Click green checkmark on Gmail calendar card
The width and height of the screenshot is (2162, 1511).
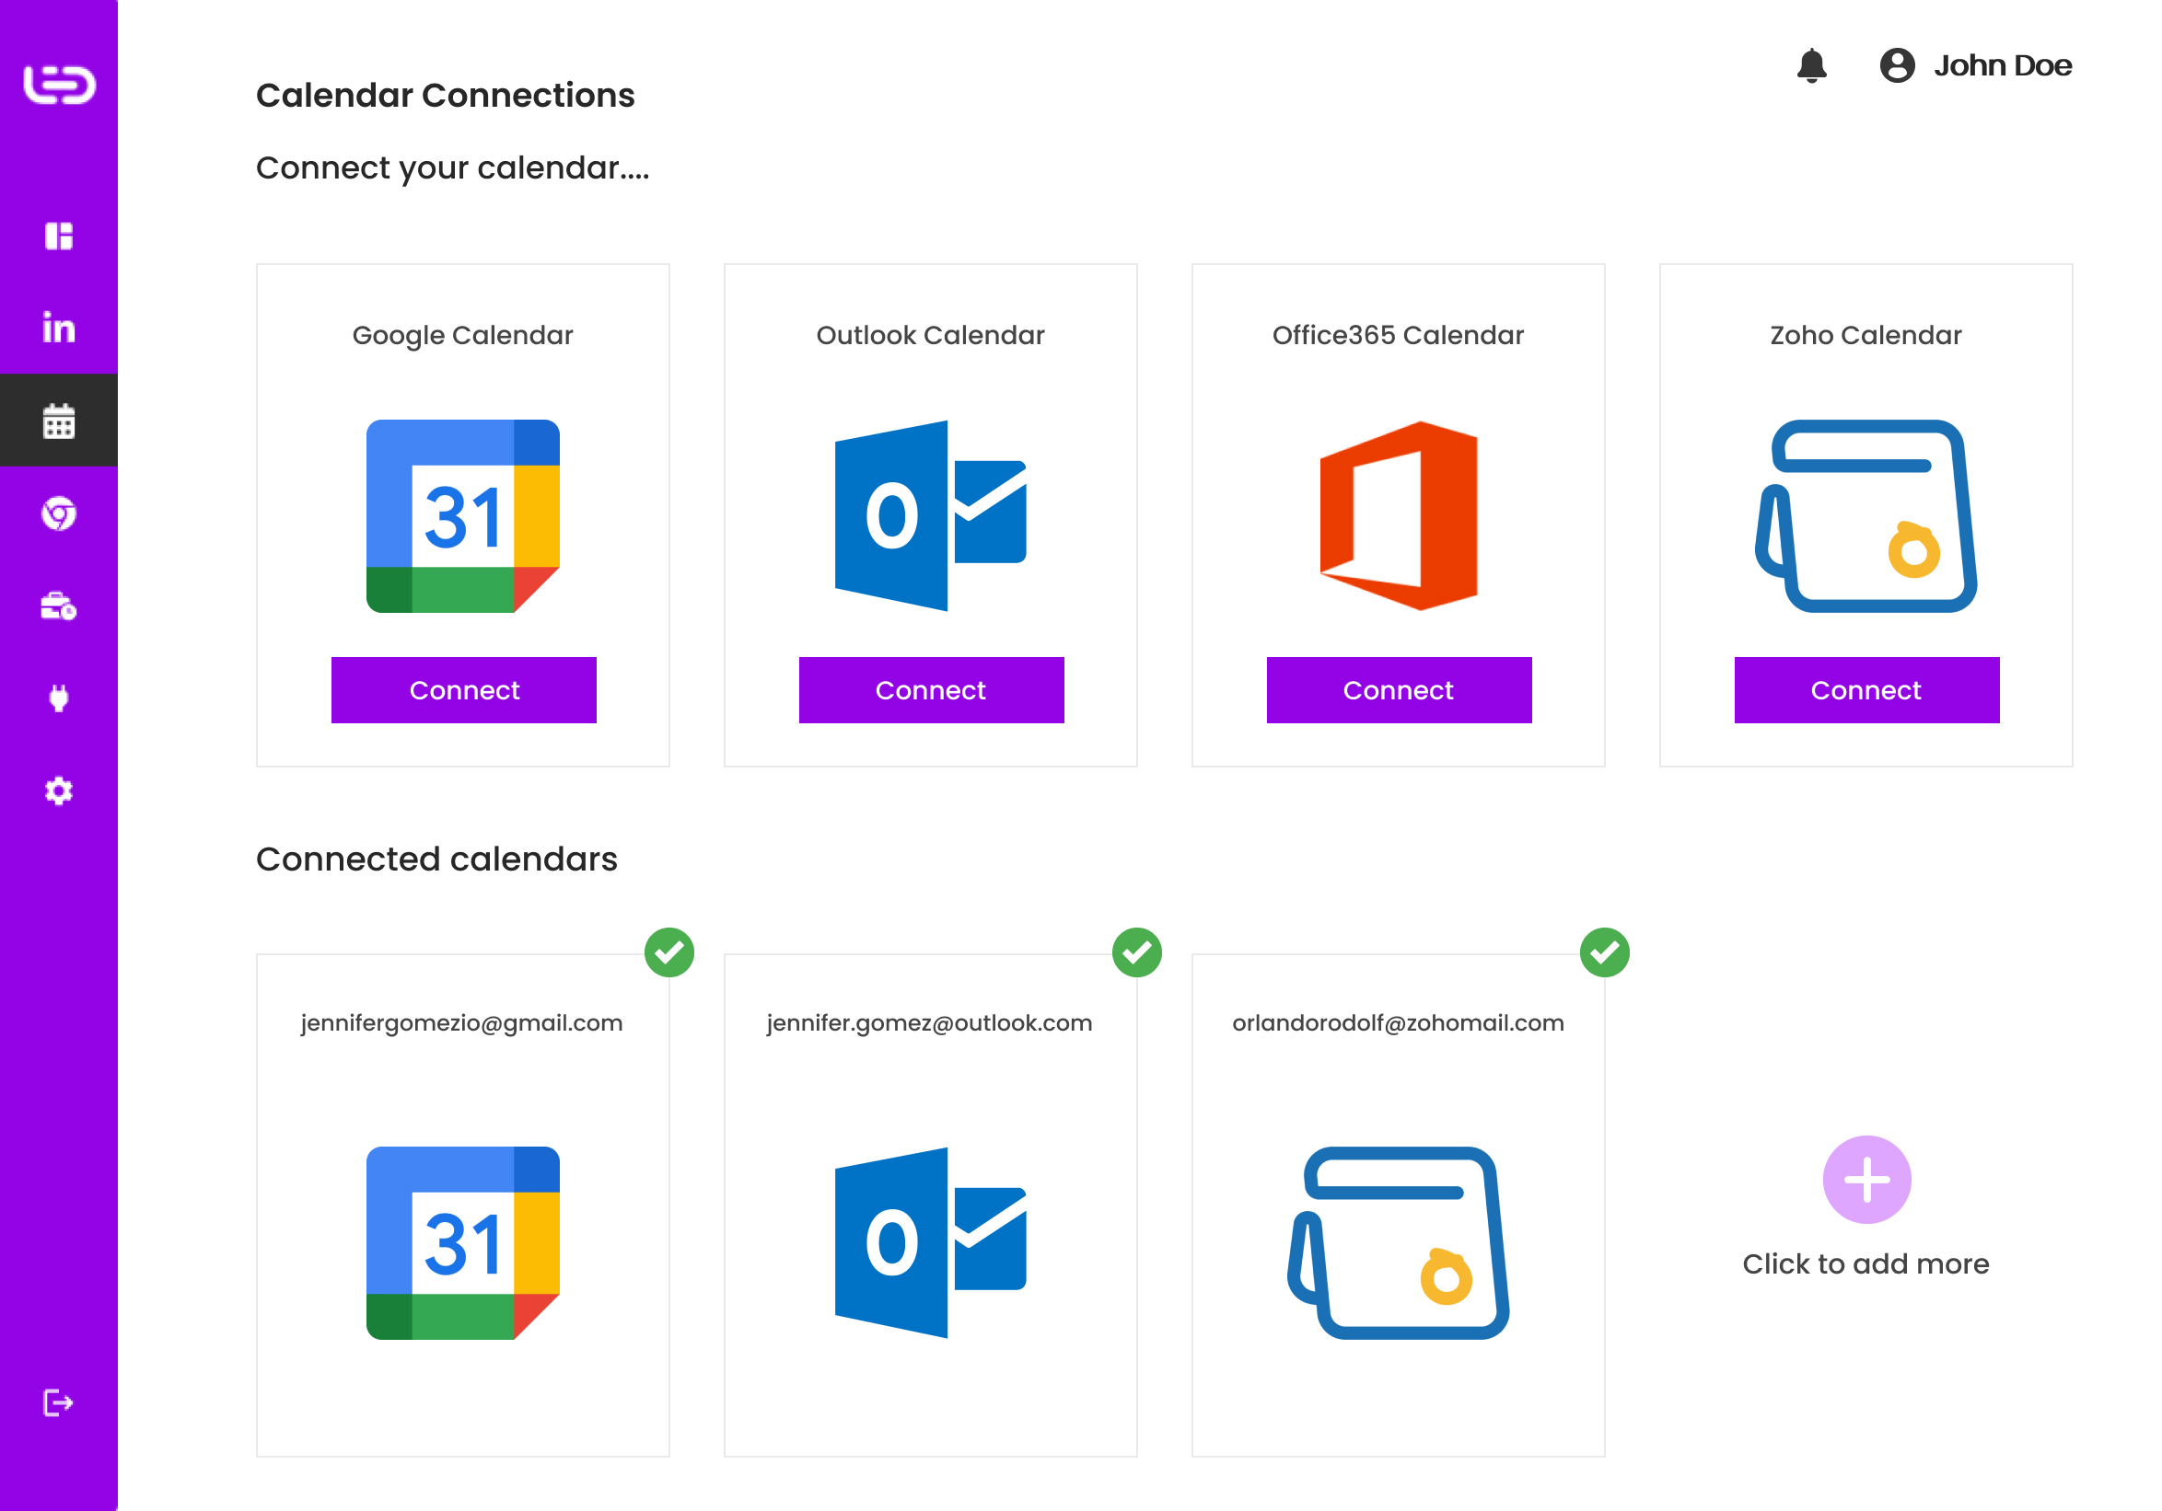coord(669,952)
